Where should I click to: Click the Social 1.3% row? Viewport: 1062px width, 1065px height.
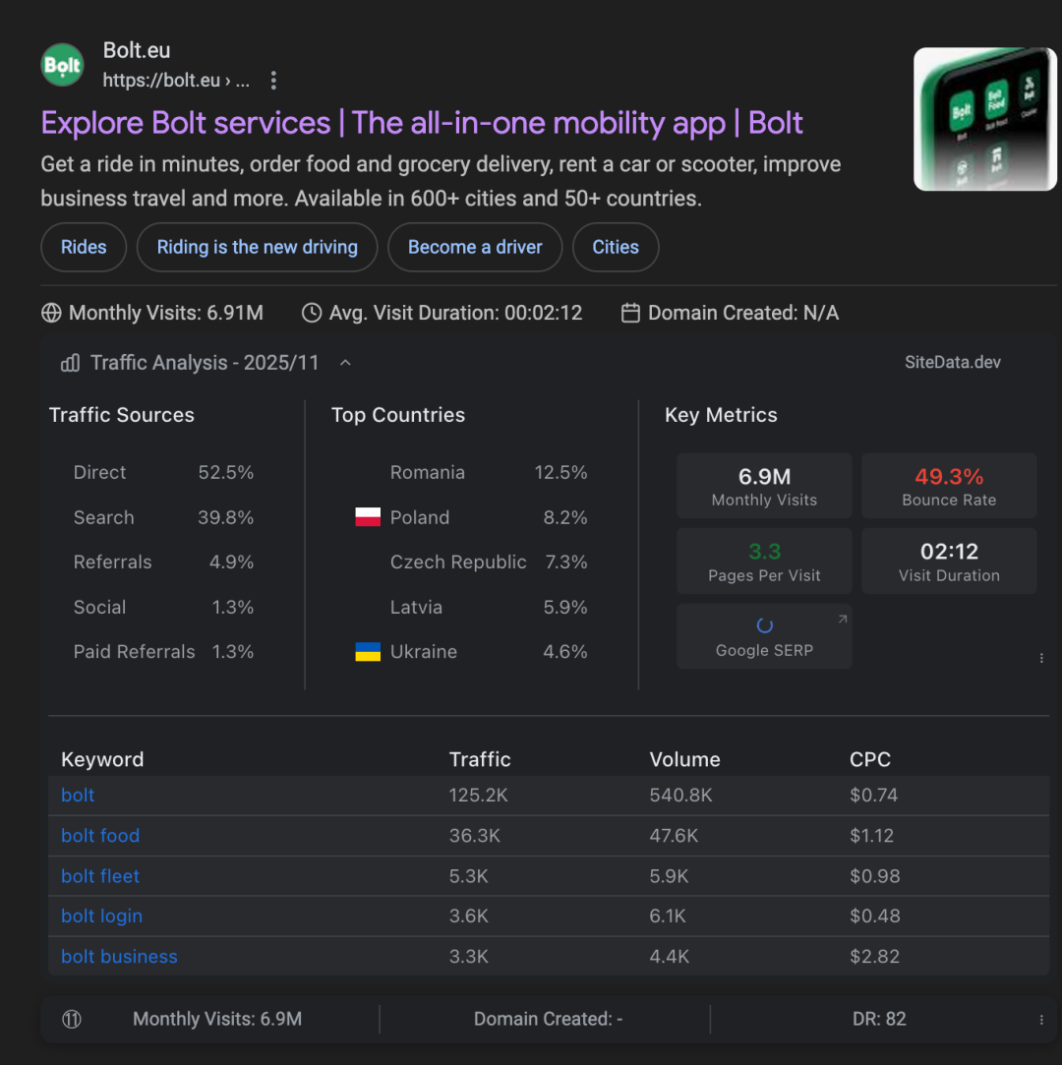[163, 607]
